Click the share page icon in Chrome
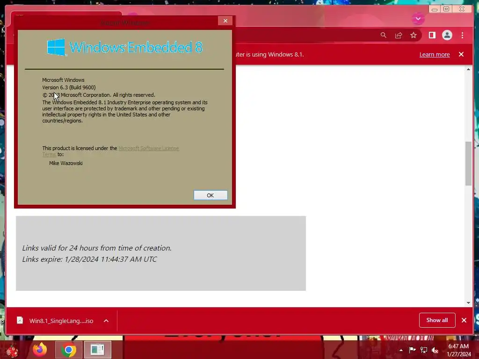The width and height of the screenshot is (479, 359). pyautogui.click(x=399, y=36)
